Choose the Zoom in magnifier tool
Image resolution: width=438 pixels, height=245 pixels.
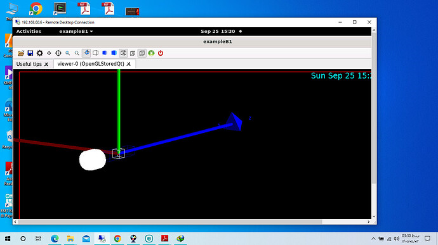tap(77, 53)
